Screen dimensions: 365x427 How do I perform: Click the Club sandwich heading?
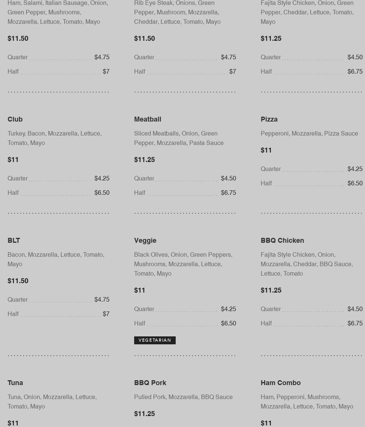pyautogui.click(x=15, y=119)
